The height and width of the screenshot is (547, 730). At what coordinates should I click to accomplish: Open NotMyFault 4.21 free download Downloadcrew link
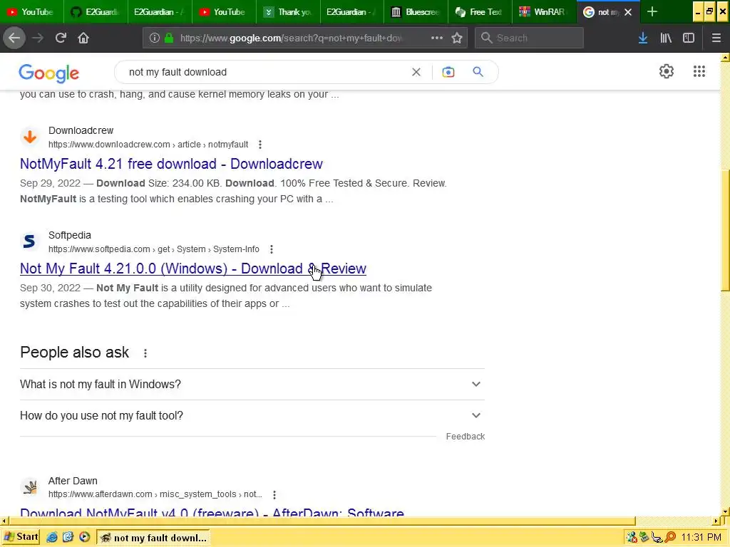coord(171,164)
